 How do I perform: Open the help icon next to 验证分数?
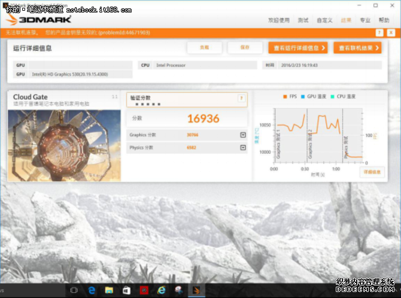(x=241, y=98)
